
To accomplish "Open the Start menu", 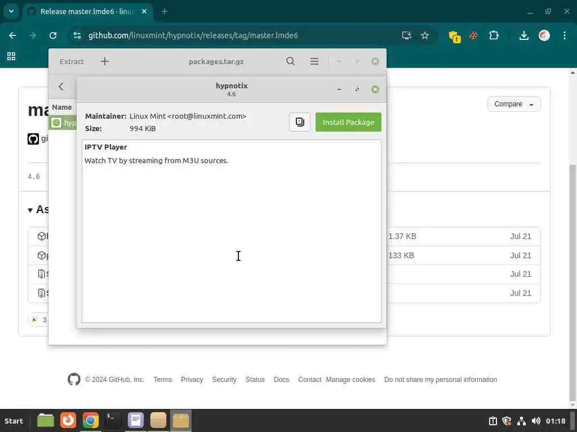I will tap(14, 421).
